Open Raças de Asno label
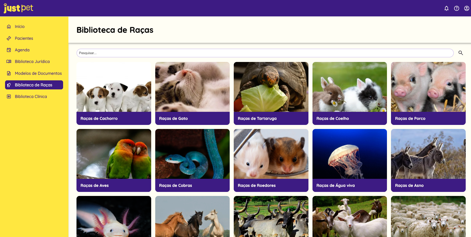 pos(409,185)
